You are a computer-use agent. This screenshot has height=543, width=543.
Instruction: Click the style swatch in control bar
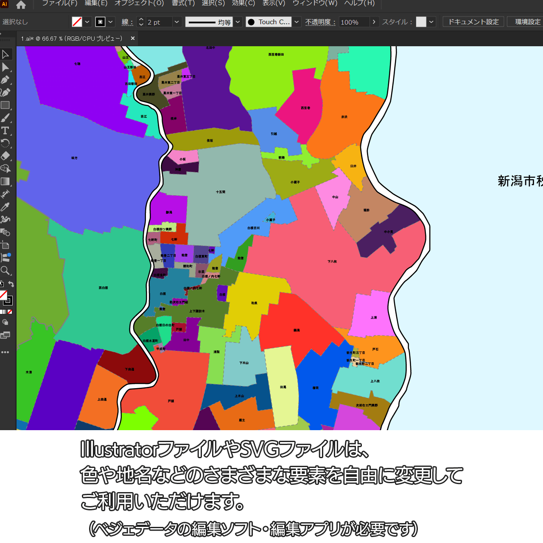coord(421,22)
